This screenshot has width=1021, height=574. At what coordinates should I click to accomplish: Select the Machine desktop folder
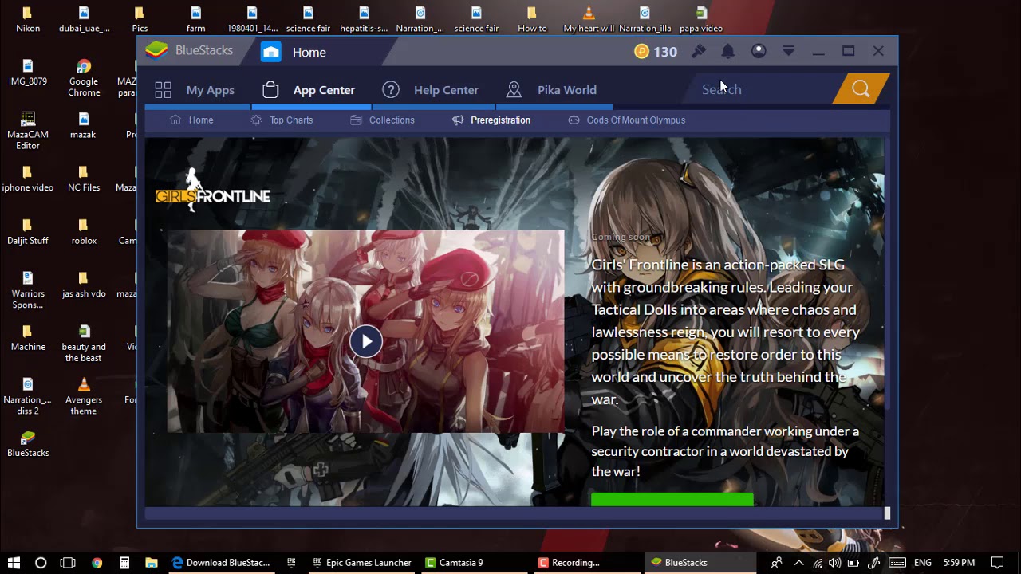[28, 338]
